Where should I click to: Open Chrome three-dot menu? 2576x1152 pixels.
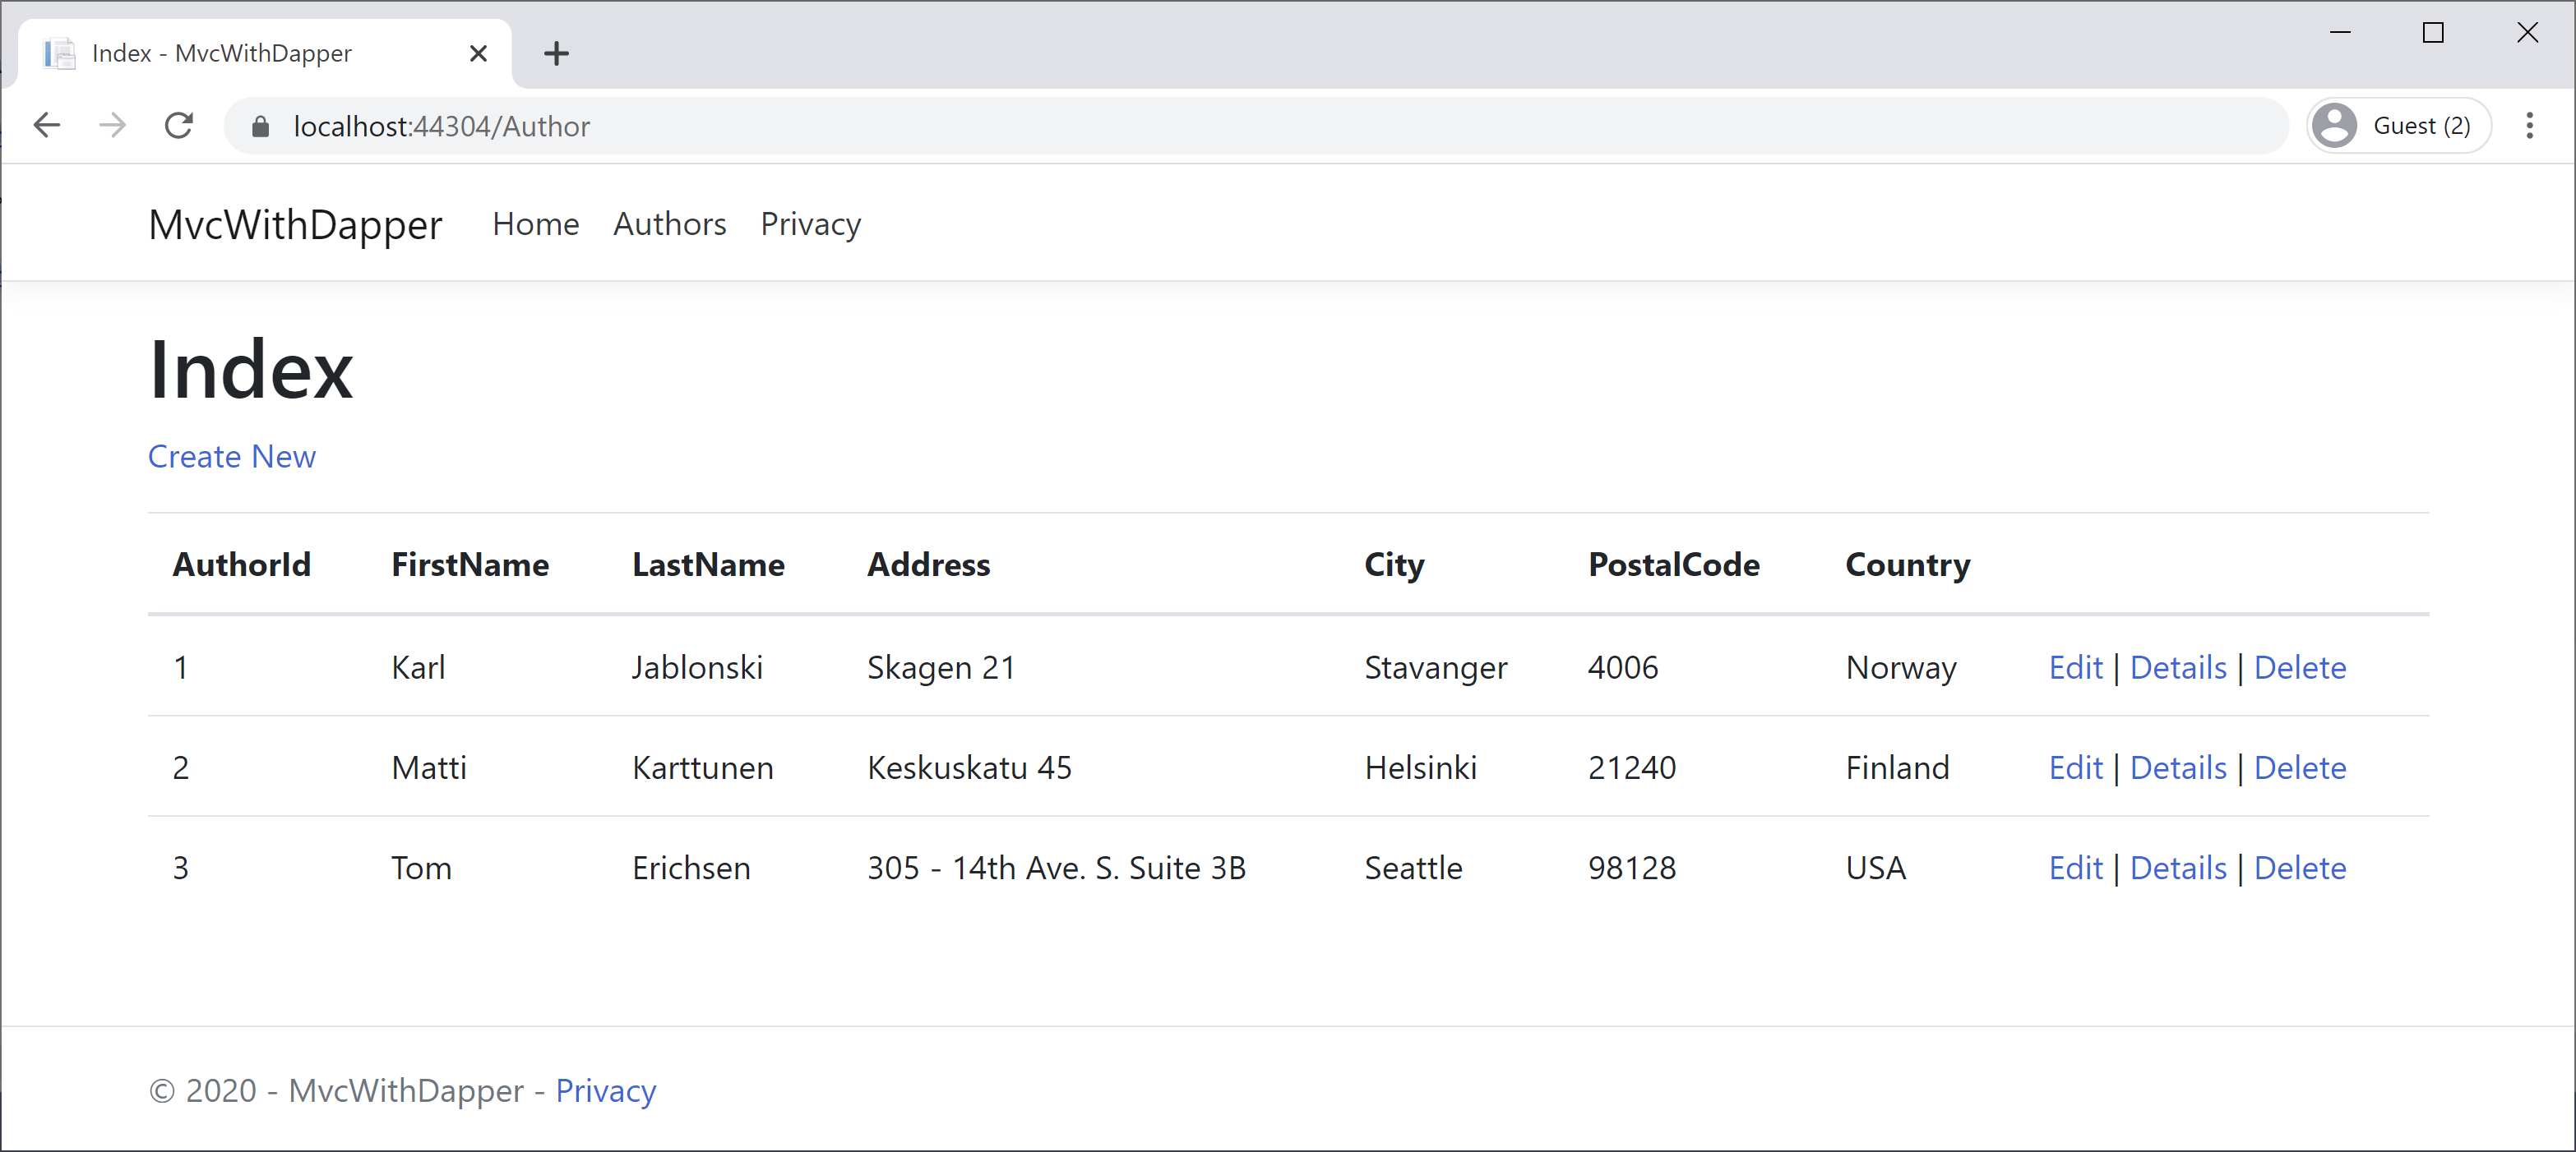pos(2529,126)
